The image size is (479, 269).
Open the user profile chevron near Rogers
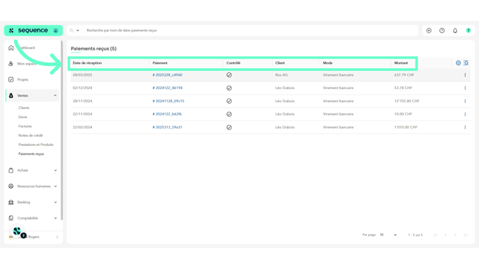(x=57, y=237)
